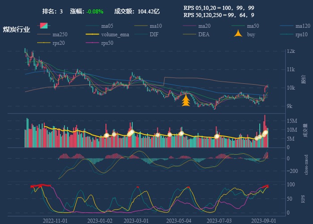Screen dimensions: 313x224
Task: Click the rps50 magenta legend line icon
Action: click(x=93, y=43)
